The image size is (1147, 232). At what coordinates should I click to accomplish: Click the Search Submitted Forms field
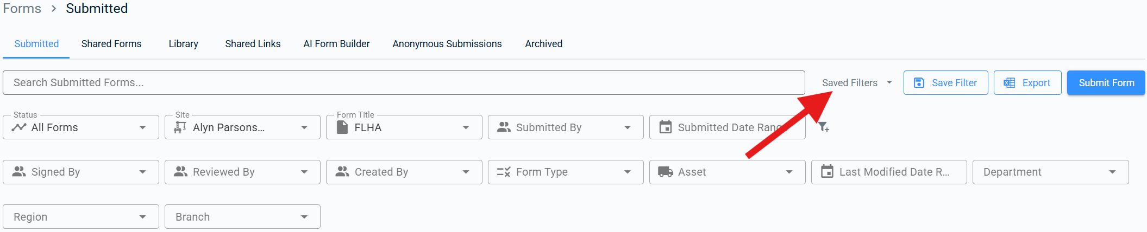pyautogui.click(x=404, y=83)
